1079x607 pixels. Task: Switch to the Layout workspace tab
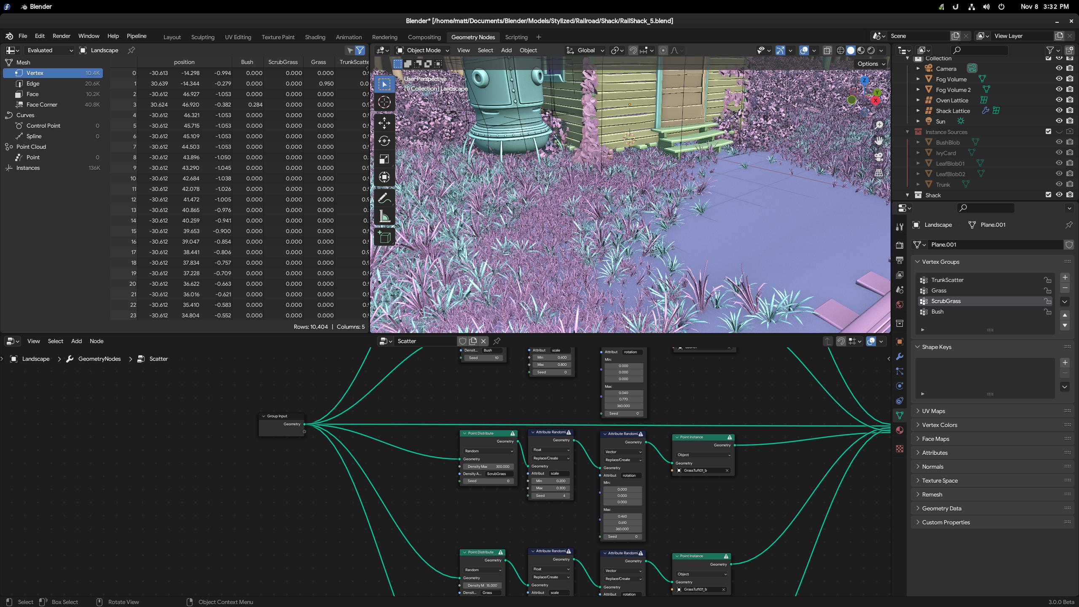coord(172,37)
